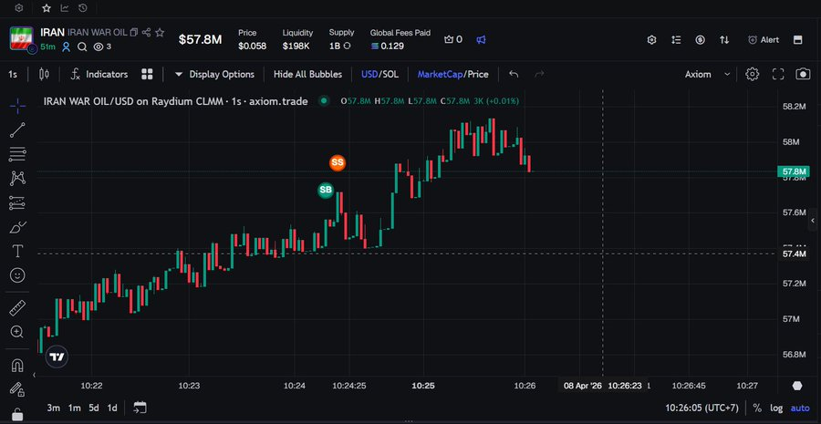Redo the chart action
The width and height of the screenshot is (821, 424).
[x=539, y=75]
